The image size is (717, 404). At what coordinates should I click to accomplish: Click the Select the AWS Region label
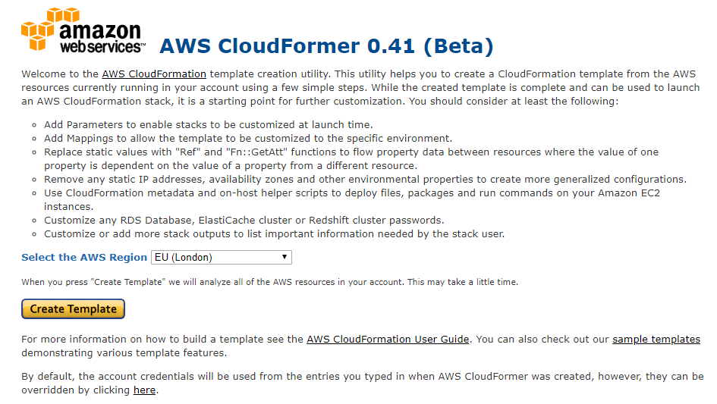84,257
